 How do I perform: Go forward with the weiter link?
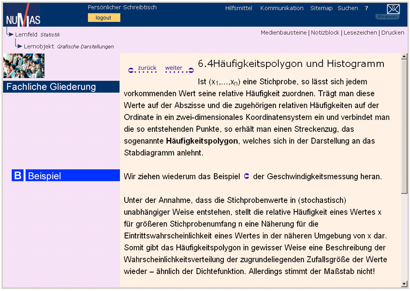[x=174, y=68]
